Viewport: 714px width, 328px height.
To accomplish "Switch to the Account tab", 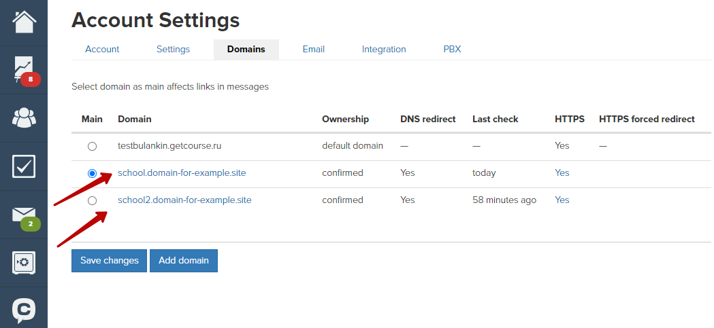I will pyautogui.click(x=102, y=49).
